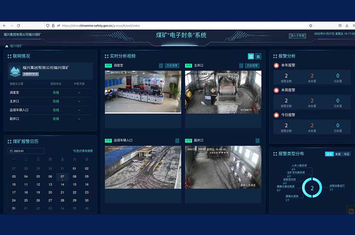The width and height of the screenshot is (355, 235).
Task: Refresh the 调度室 video feed
Action: (161, 66)
